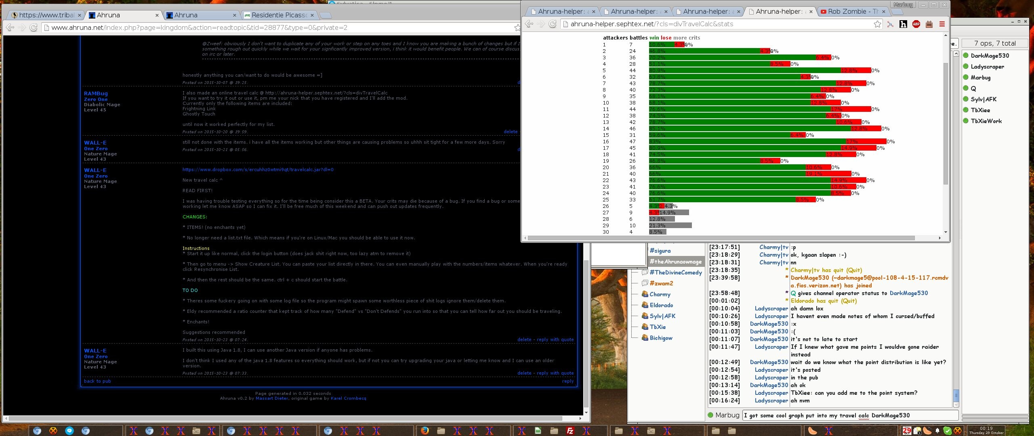The image size is (1034, 436).
Task: Click the 'back to pub' link
Action: (97, 381)
